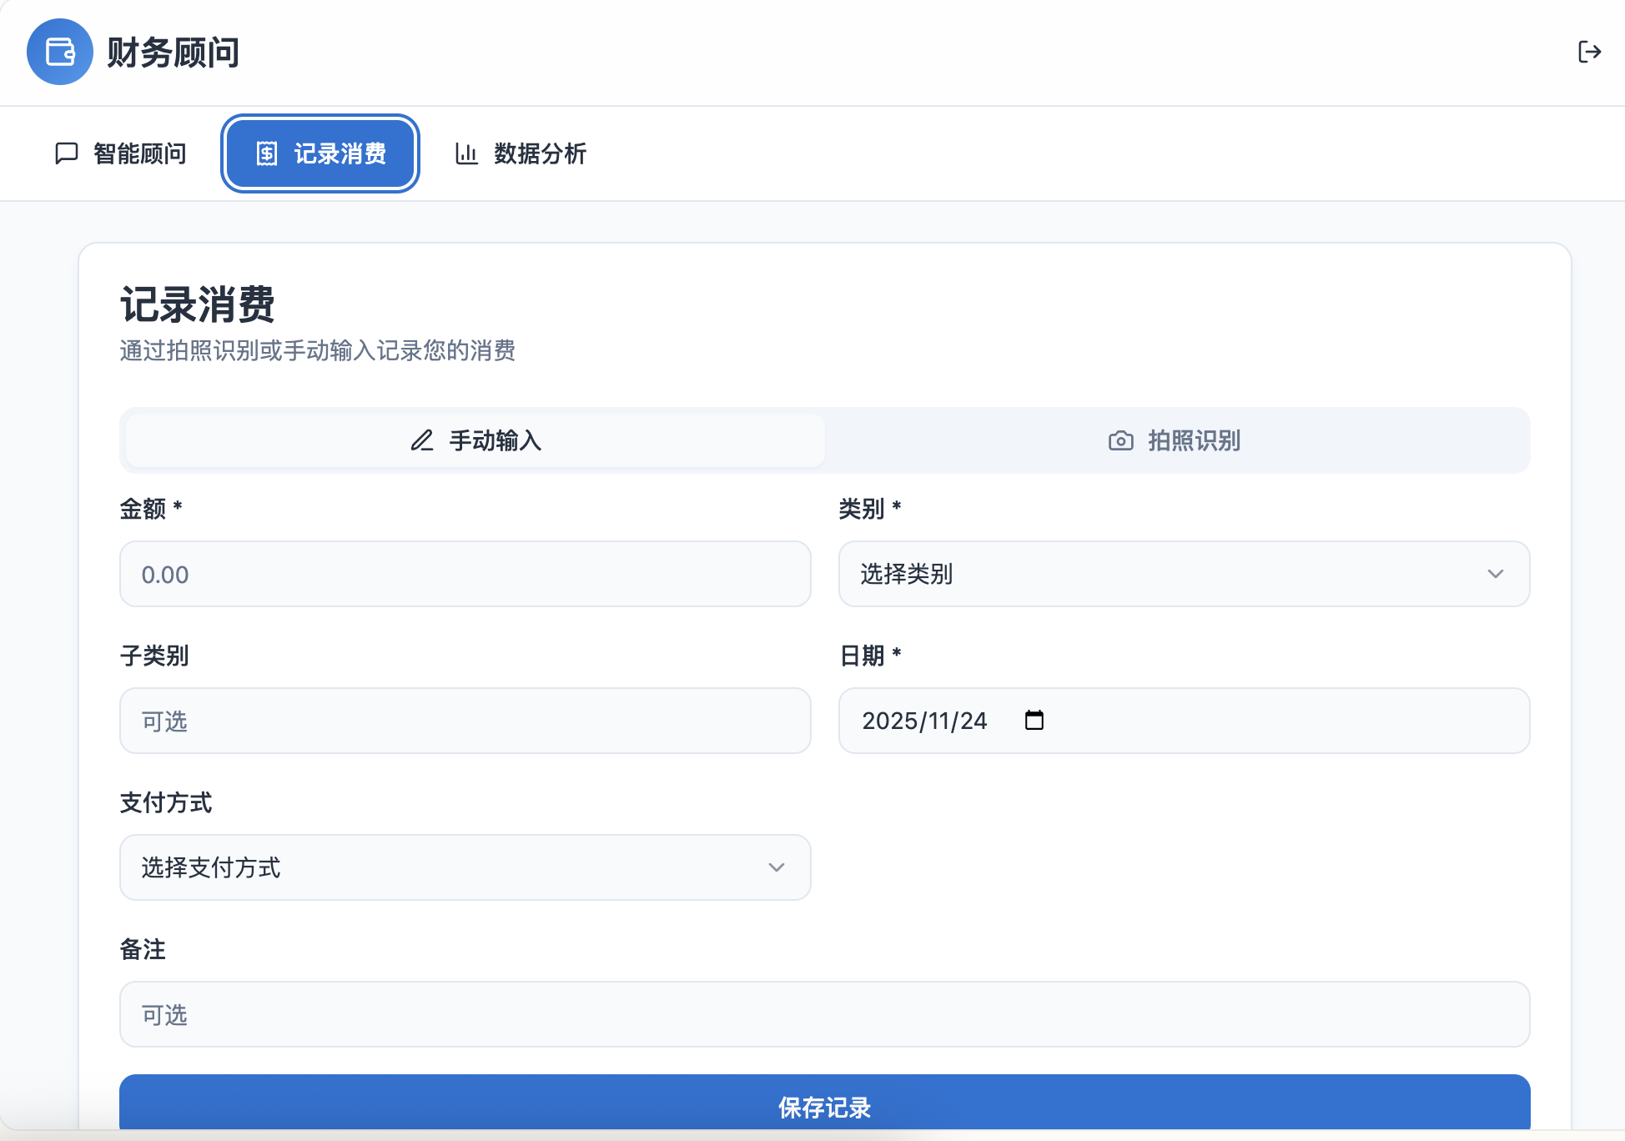Image resolution: width=1625 pixels, height=1141 pixels.
Task: Click the pencil icon for 手动输入
Action: point(422,440)
